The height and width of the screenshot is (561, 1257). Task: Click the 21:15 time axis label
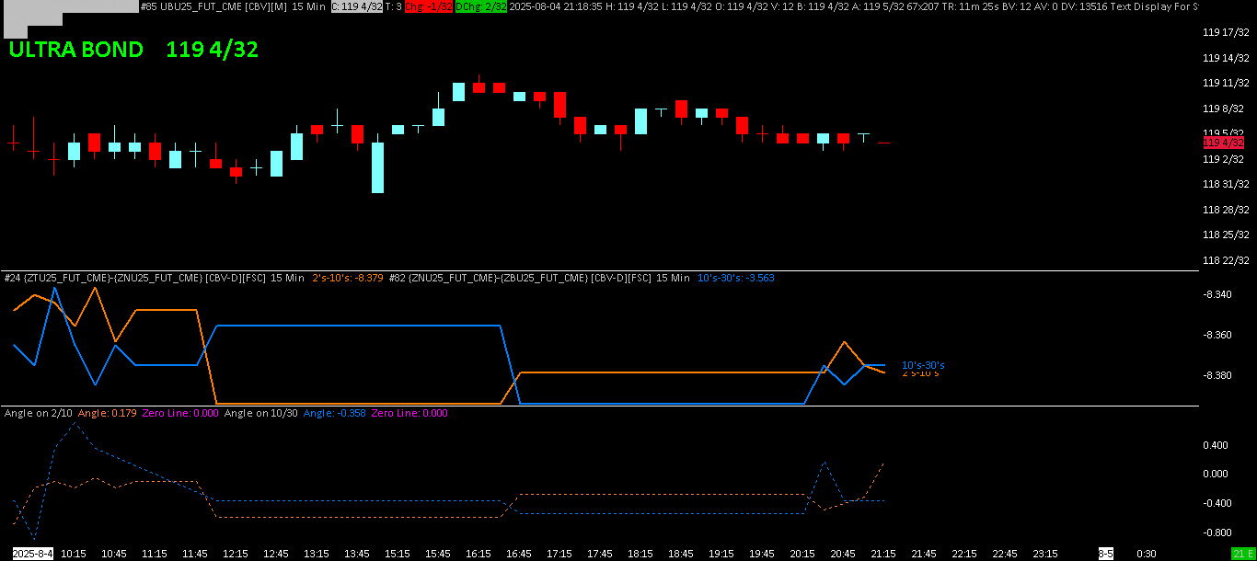883,554
